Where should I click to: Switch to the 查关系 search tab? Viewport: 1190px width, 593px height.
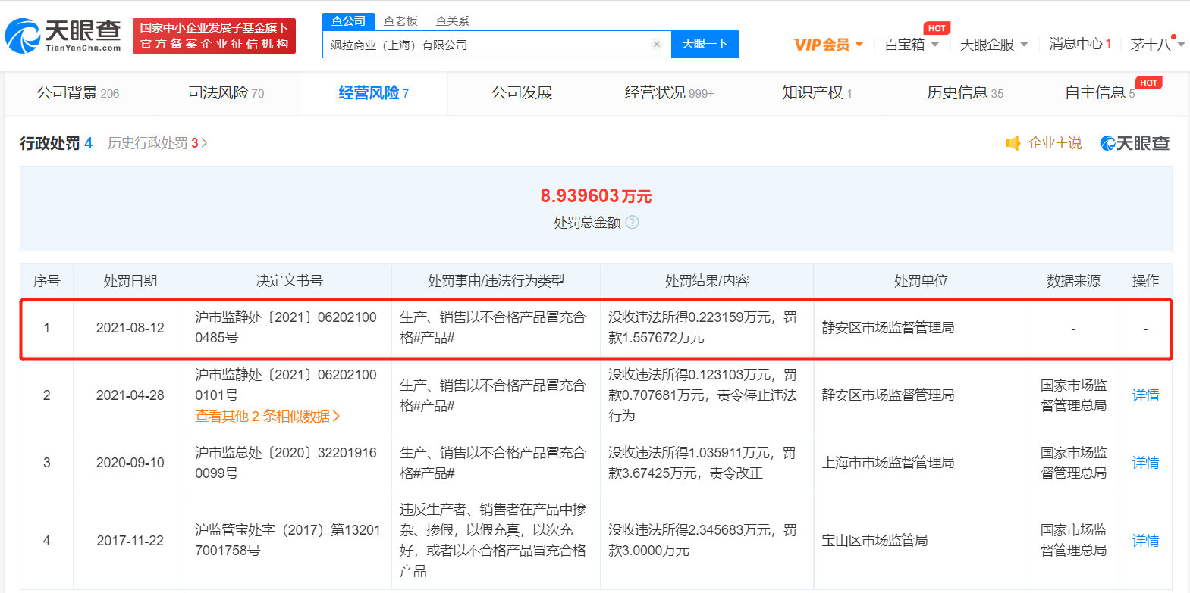(x=452, y=21)
